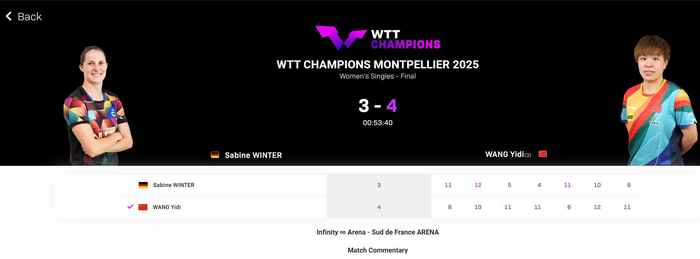
Task: Click WANG Yidi's total games score of 4
Action: [x=379, y=207]
